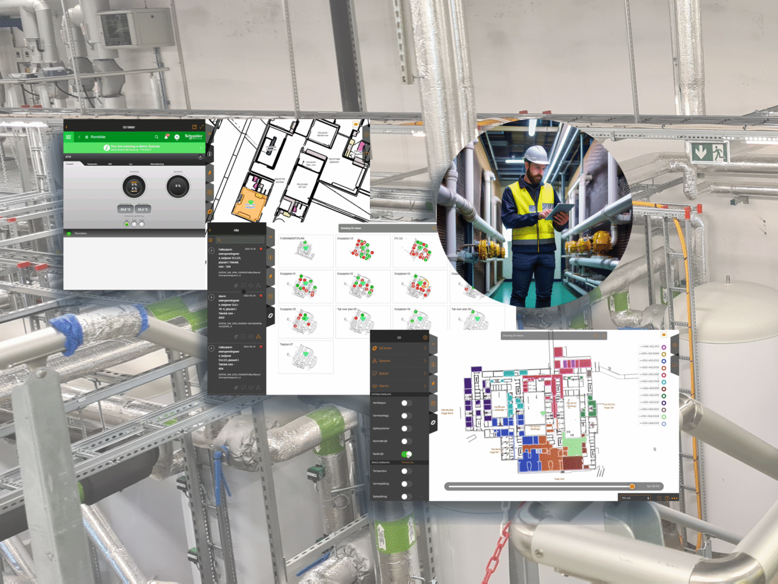Open the alarm bell notifications in Rombilde header
This screenshot has height=584, width=778.
[167, 136]
